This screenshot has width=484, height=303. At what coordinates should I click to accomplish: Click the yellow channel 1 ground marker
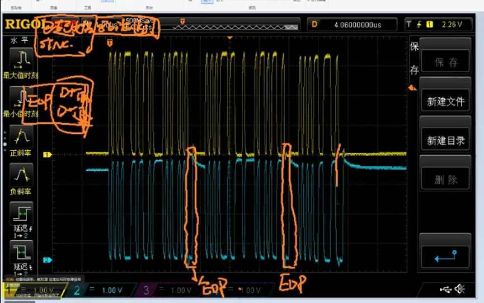(x=48, y=154)
